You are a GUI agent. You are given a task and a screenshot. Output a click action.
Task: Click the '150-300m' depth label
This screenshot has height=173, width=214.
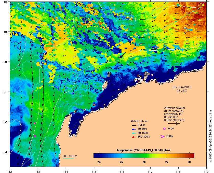pos(144,137)
